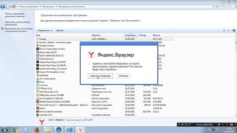The image size is (237, 133).
Task: Open Просмотр установленных обновлений link
Action: 17,23
